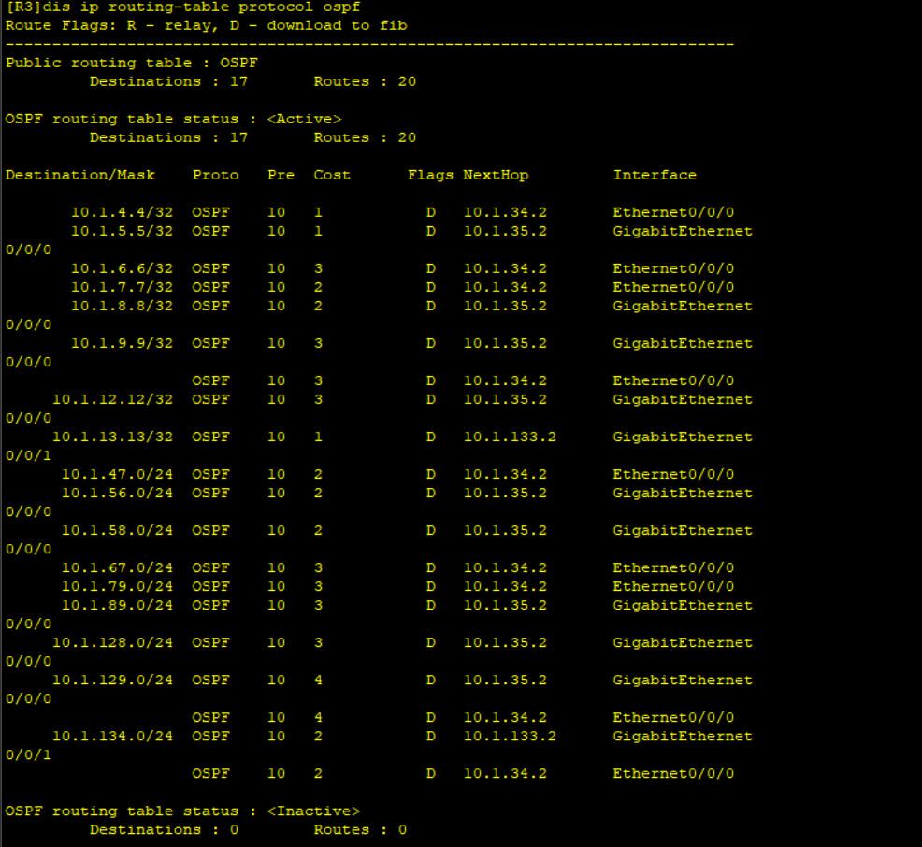Click the '<Active>' status text
Screen dimensions: 922x847
coord(304,119)
